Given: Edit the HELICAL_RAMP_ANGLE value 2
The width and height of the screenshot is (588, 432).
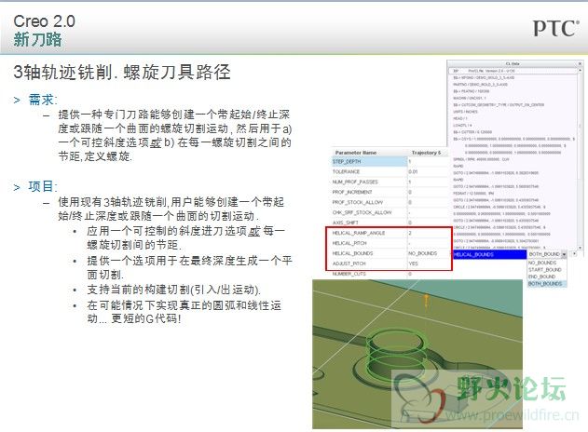Looking at the screenshot, I should [410, 233].
